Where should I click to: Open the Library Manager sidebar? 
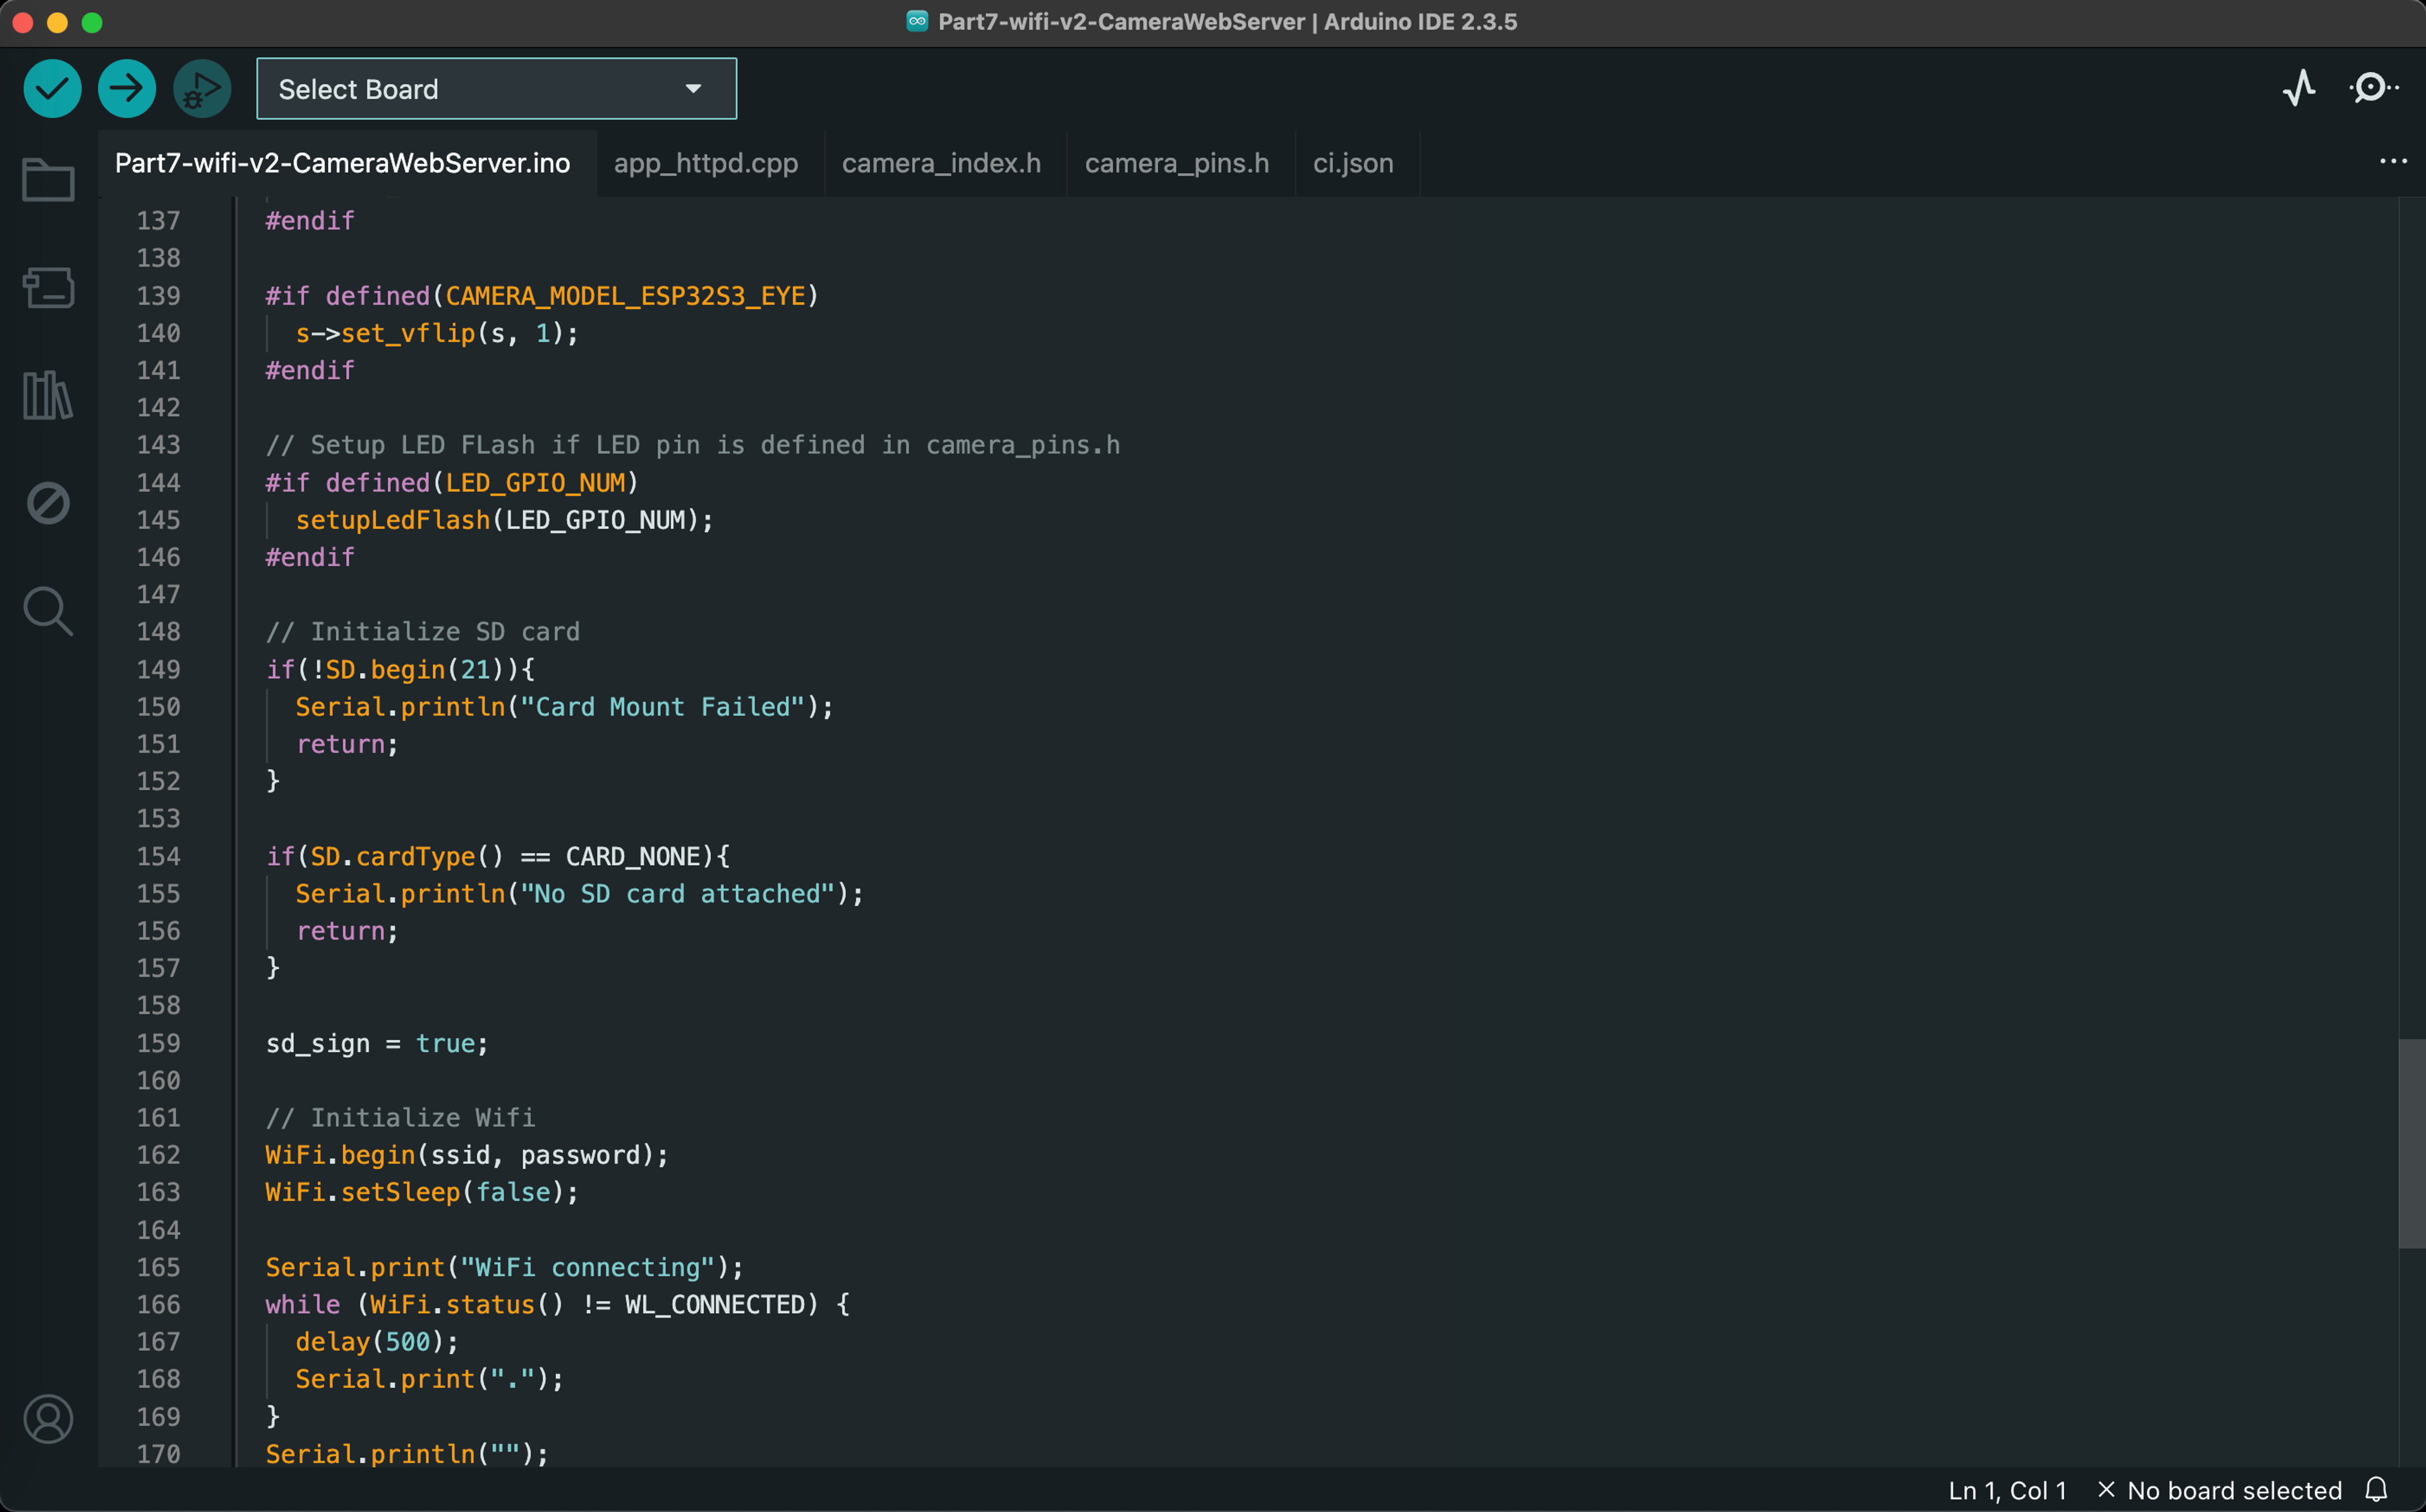[48, 396]
